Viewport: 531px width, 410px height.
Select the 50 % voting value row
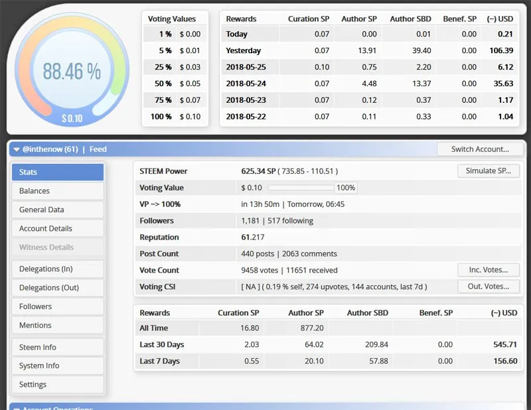175,84
